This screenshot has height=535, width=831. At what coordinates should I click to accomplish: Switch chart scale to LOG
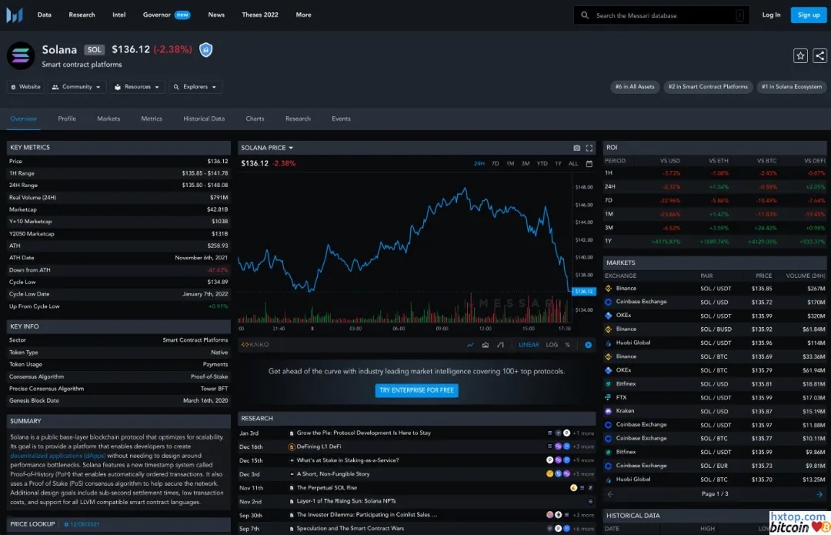click(x=552, y=345)
